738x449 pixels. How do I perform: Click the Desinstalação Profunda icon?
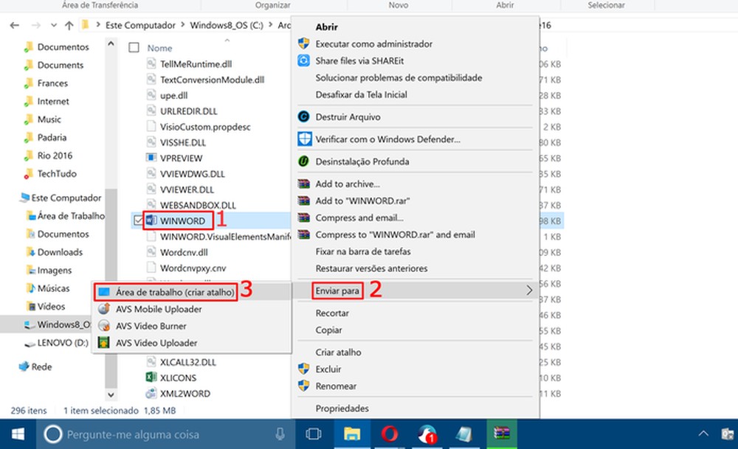click(303, 161)
